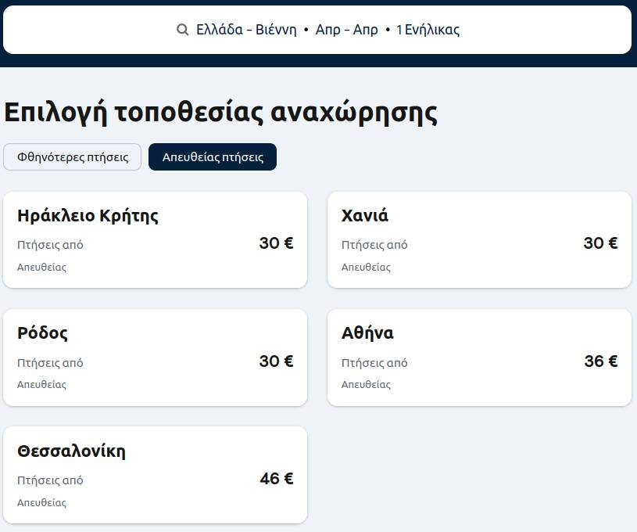This screenshot has width=637, height=532.
Task: Select Αθήνα departure card
Action: (479, 358)
